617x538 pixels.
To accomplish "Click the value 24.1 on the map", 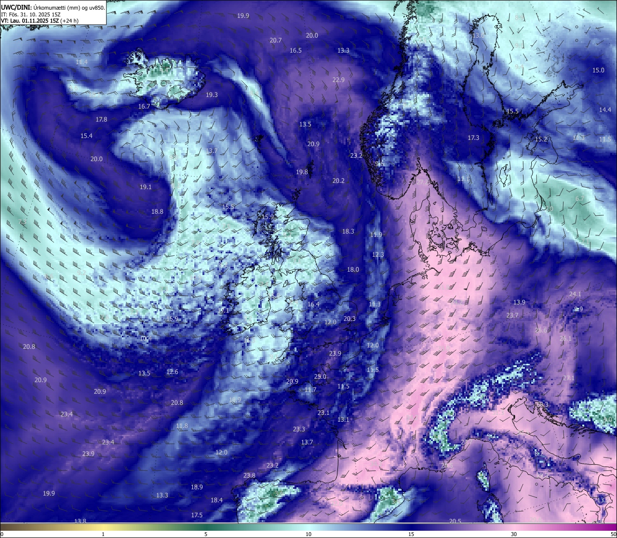I will click(x=575, y=294).
